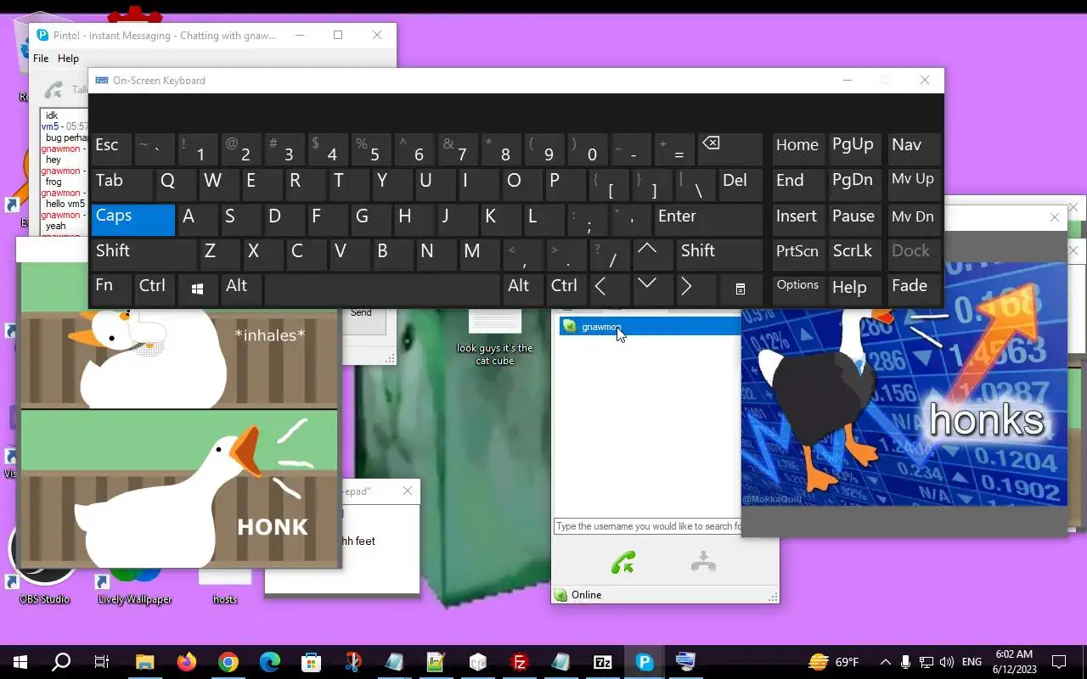Image resolution: width=1087 pixels, height=679 pixels.
Task: Click the Mv Up key on the on-screen keyboard
Action: tap(913, 183)
